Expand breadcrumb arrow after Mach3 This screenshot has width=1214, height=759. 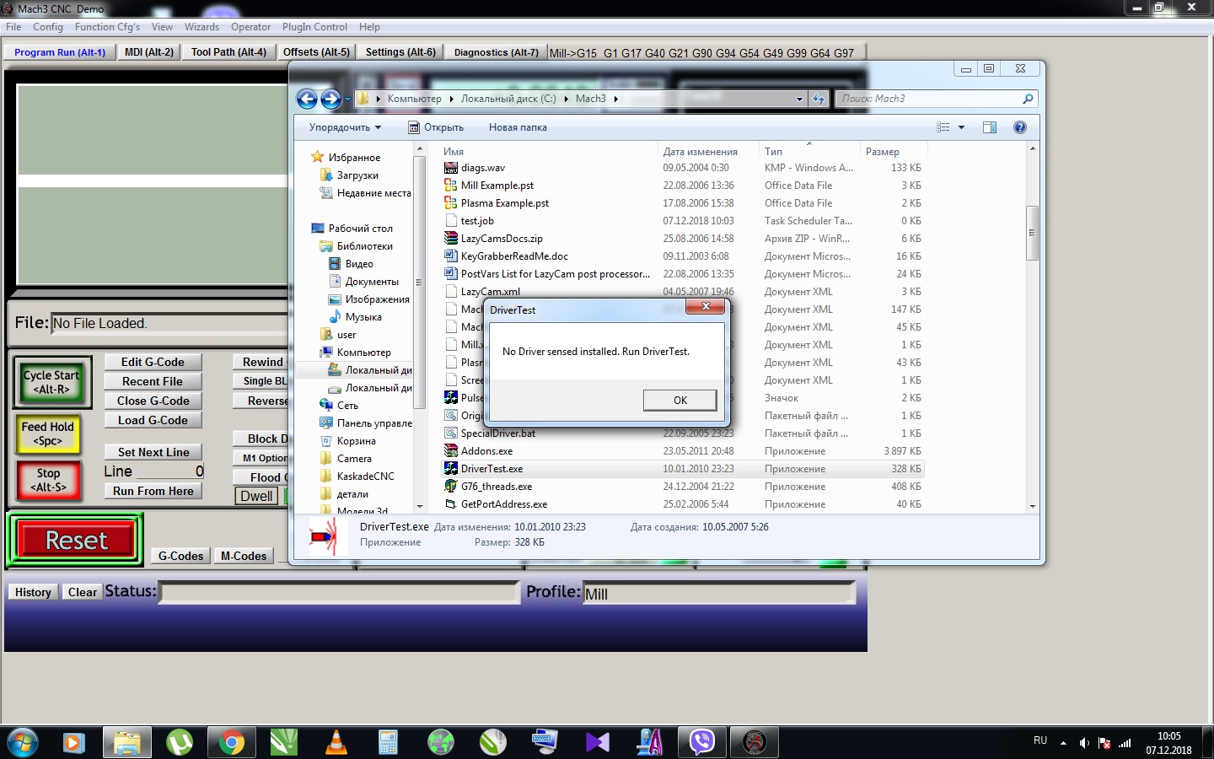(x=616, y=99)
